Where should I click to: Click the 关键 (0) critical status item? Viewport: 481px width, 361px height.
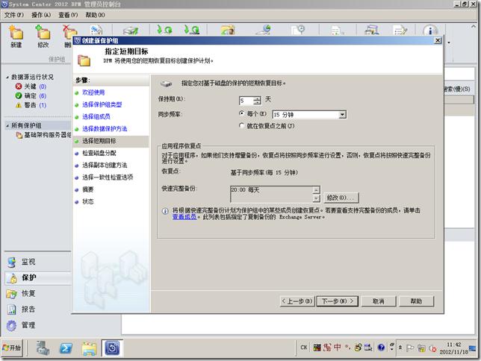click(31, 87)
